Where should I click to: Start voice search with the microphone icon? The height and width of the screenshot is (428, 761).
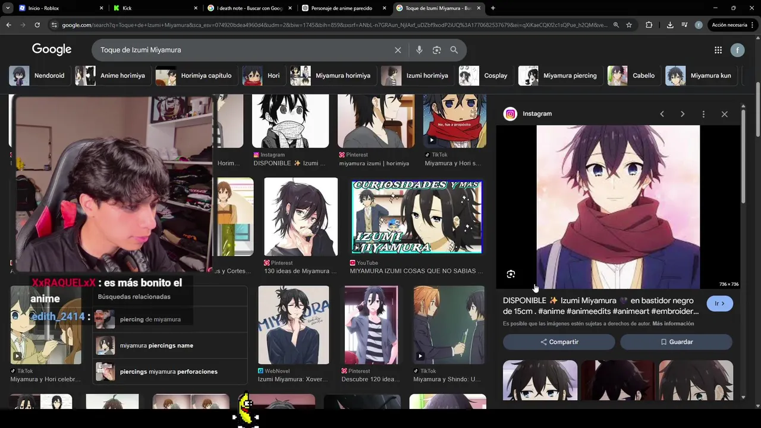click(x=419, y=50)
